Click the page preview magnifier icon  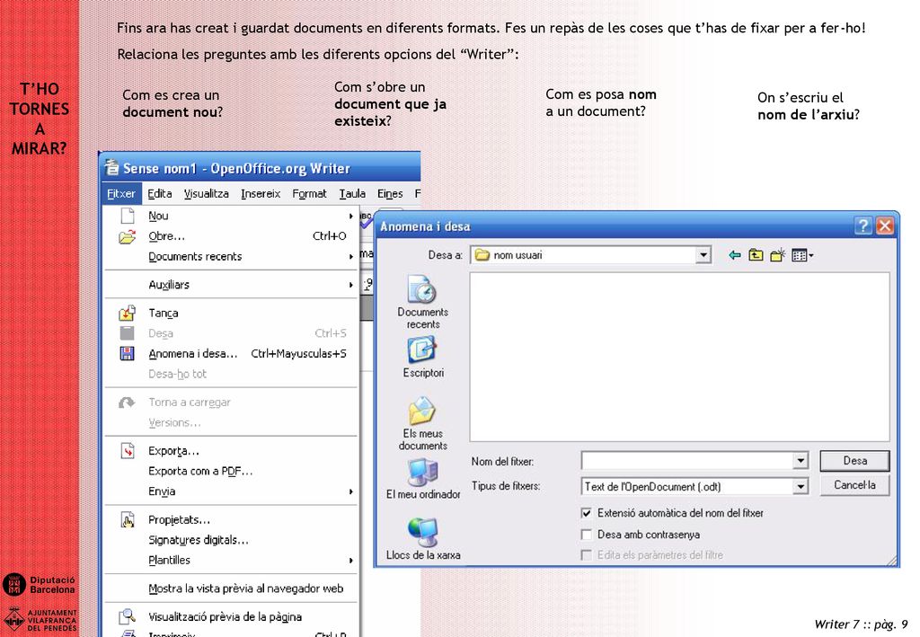(x=128, y=616)
